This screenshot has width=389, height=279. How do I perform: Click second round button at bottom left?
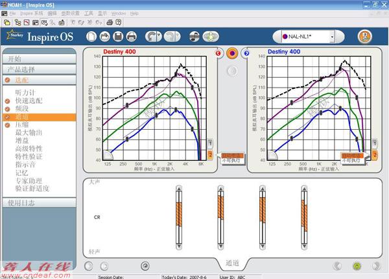point(104,266)
